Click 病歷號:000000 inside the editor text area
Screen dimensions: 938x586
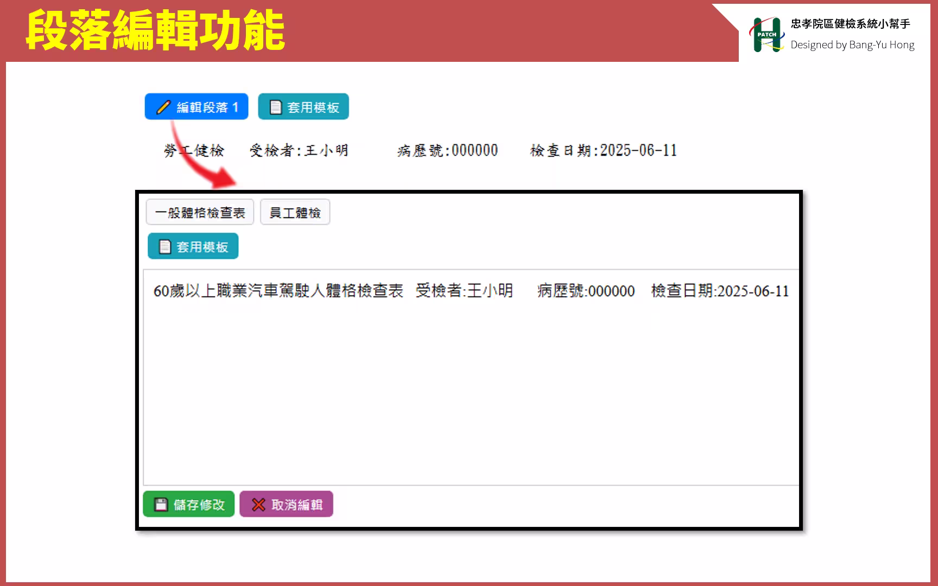(586, 291)
